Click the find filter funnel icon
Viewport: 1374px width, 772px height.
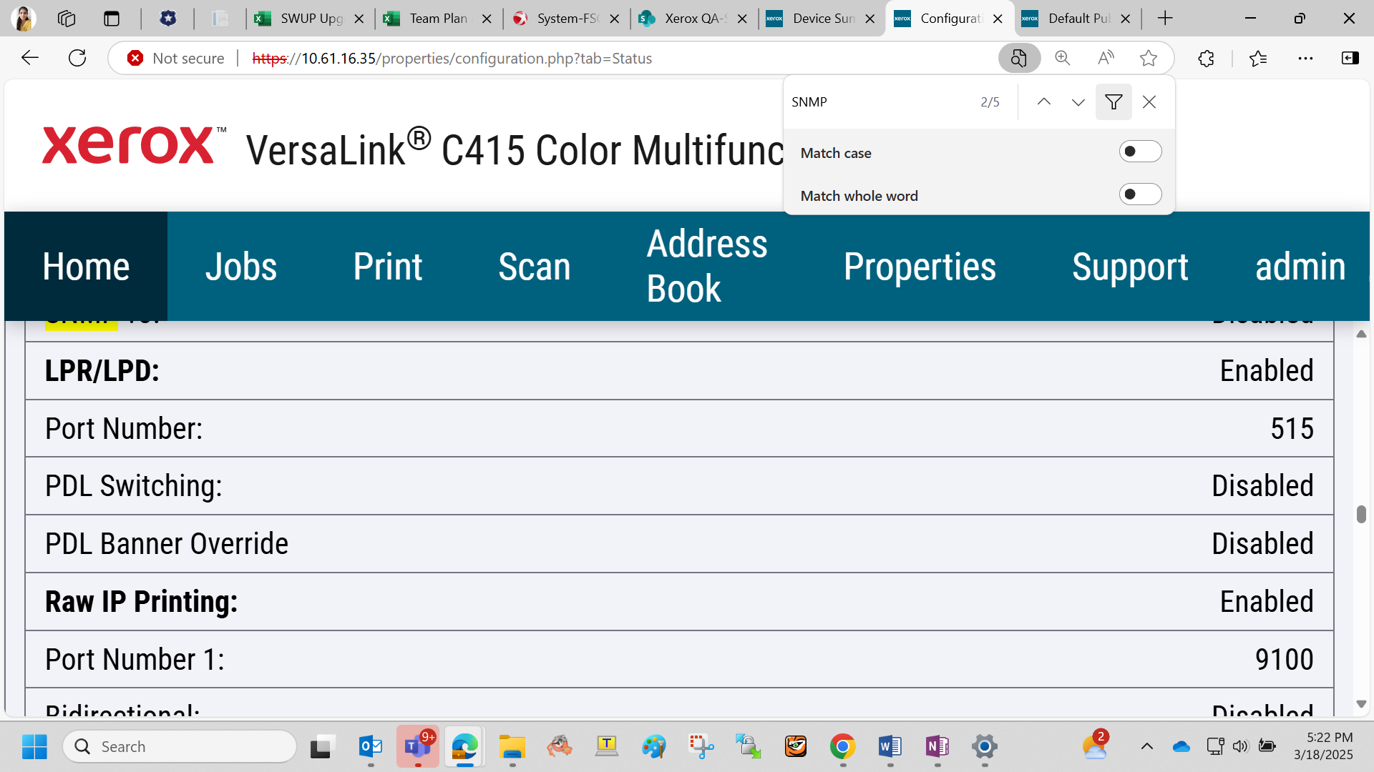[1114, 102]
